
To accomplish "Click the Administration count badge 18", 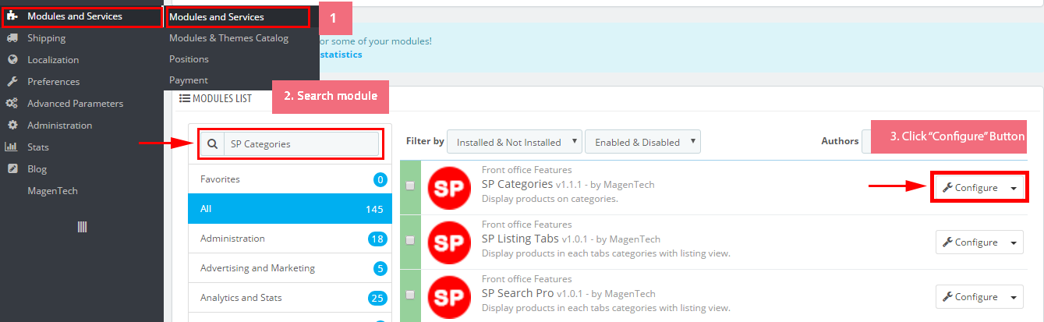I will [378, 239].
